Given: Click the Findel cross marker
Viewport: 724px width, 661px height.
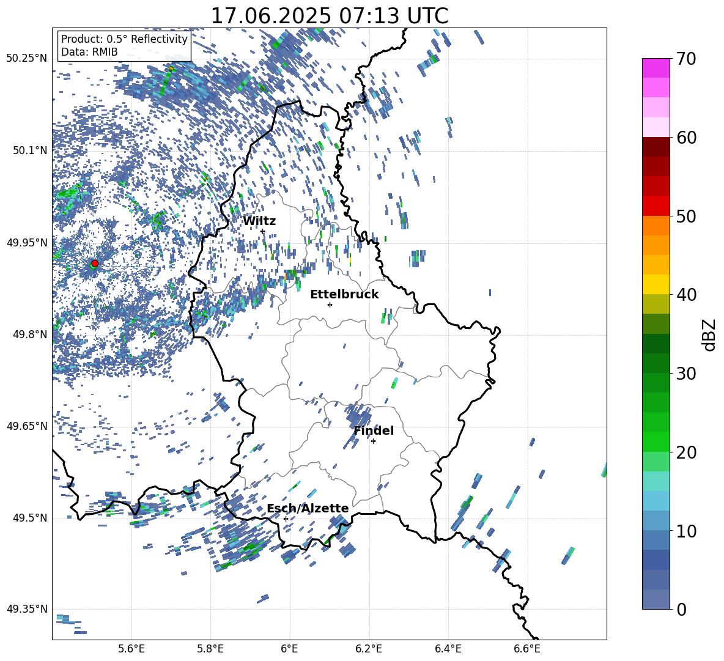Looking at the screenshot, I should pyautogui.click(x=373, y=441).
